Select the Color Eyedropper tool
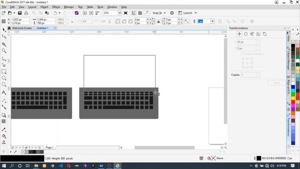Image resolution: width=300 pixels, height=169 pixels. point(4,130)
